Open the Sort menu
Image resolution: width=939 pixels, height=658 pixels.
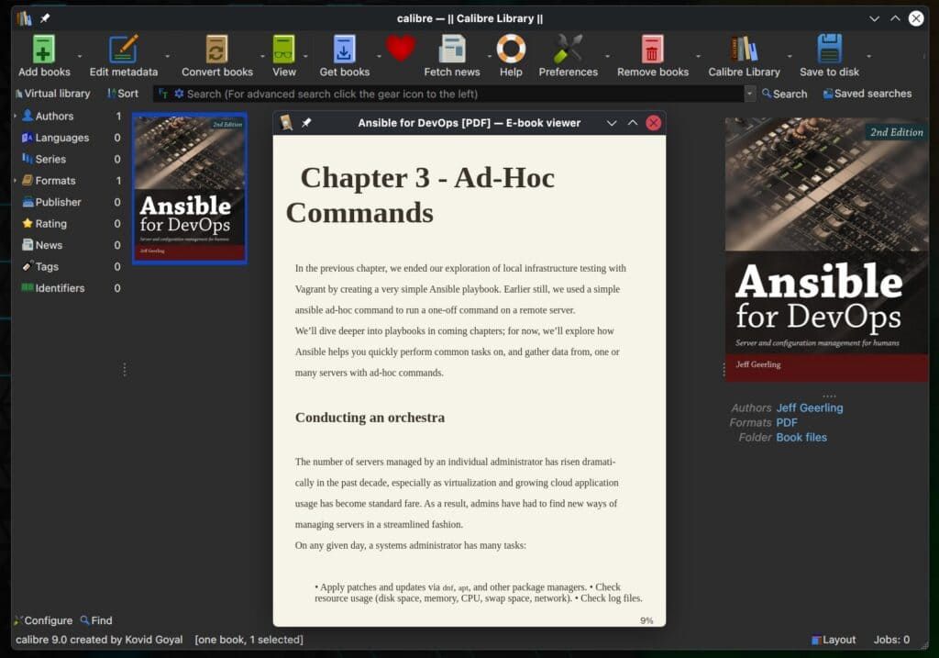coord(123,93)
